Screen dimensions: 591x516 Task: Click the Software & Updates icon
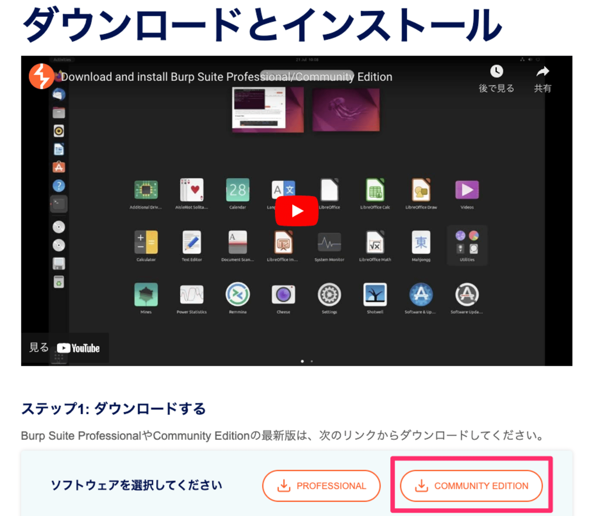click(x=421, y=295)
